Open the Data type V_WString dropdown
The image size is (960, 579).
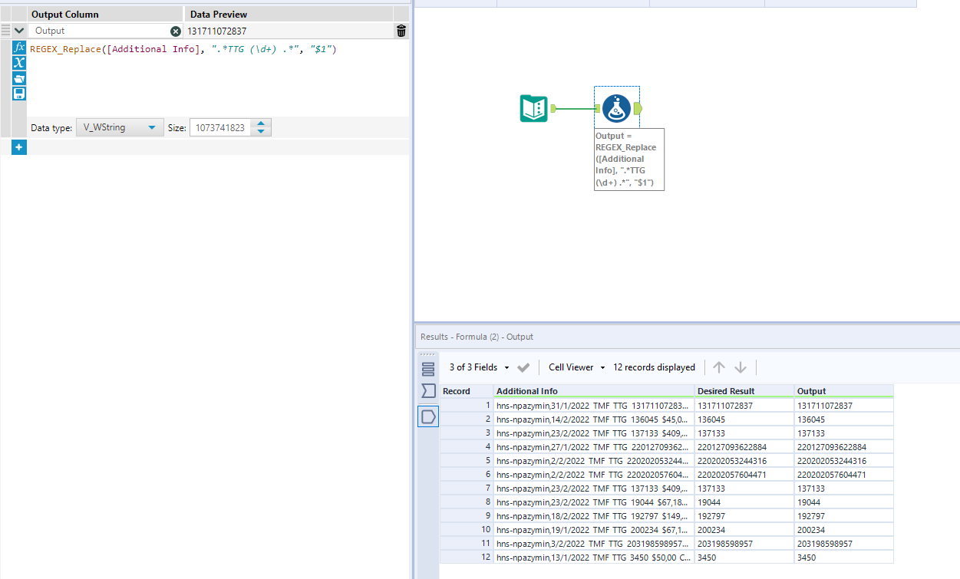point(119,128)
